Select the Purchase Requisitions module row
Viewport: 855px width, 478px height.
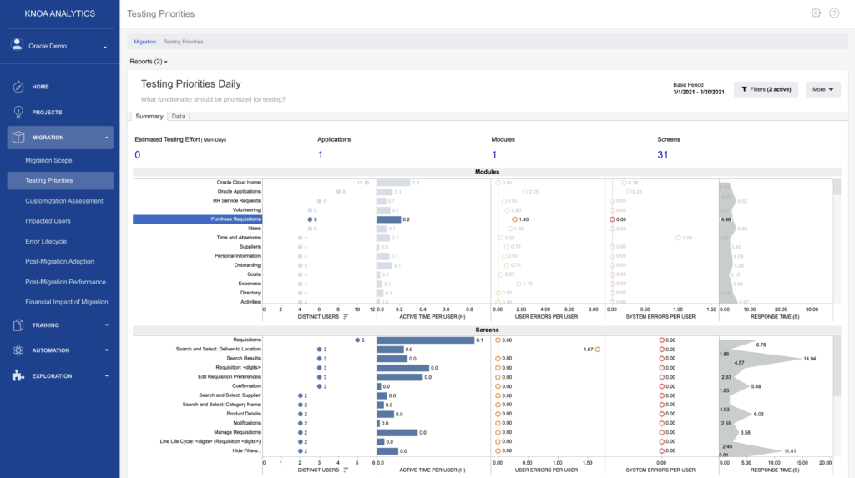point(197,219)
